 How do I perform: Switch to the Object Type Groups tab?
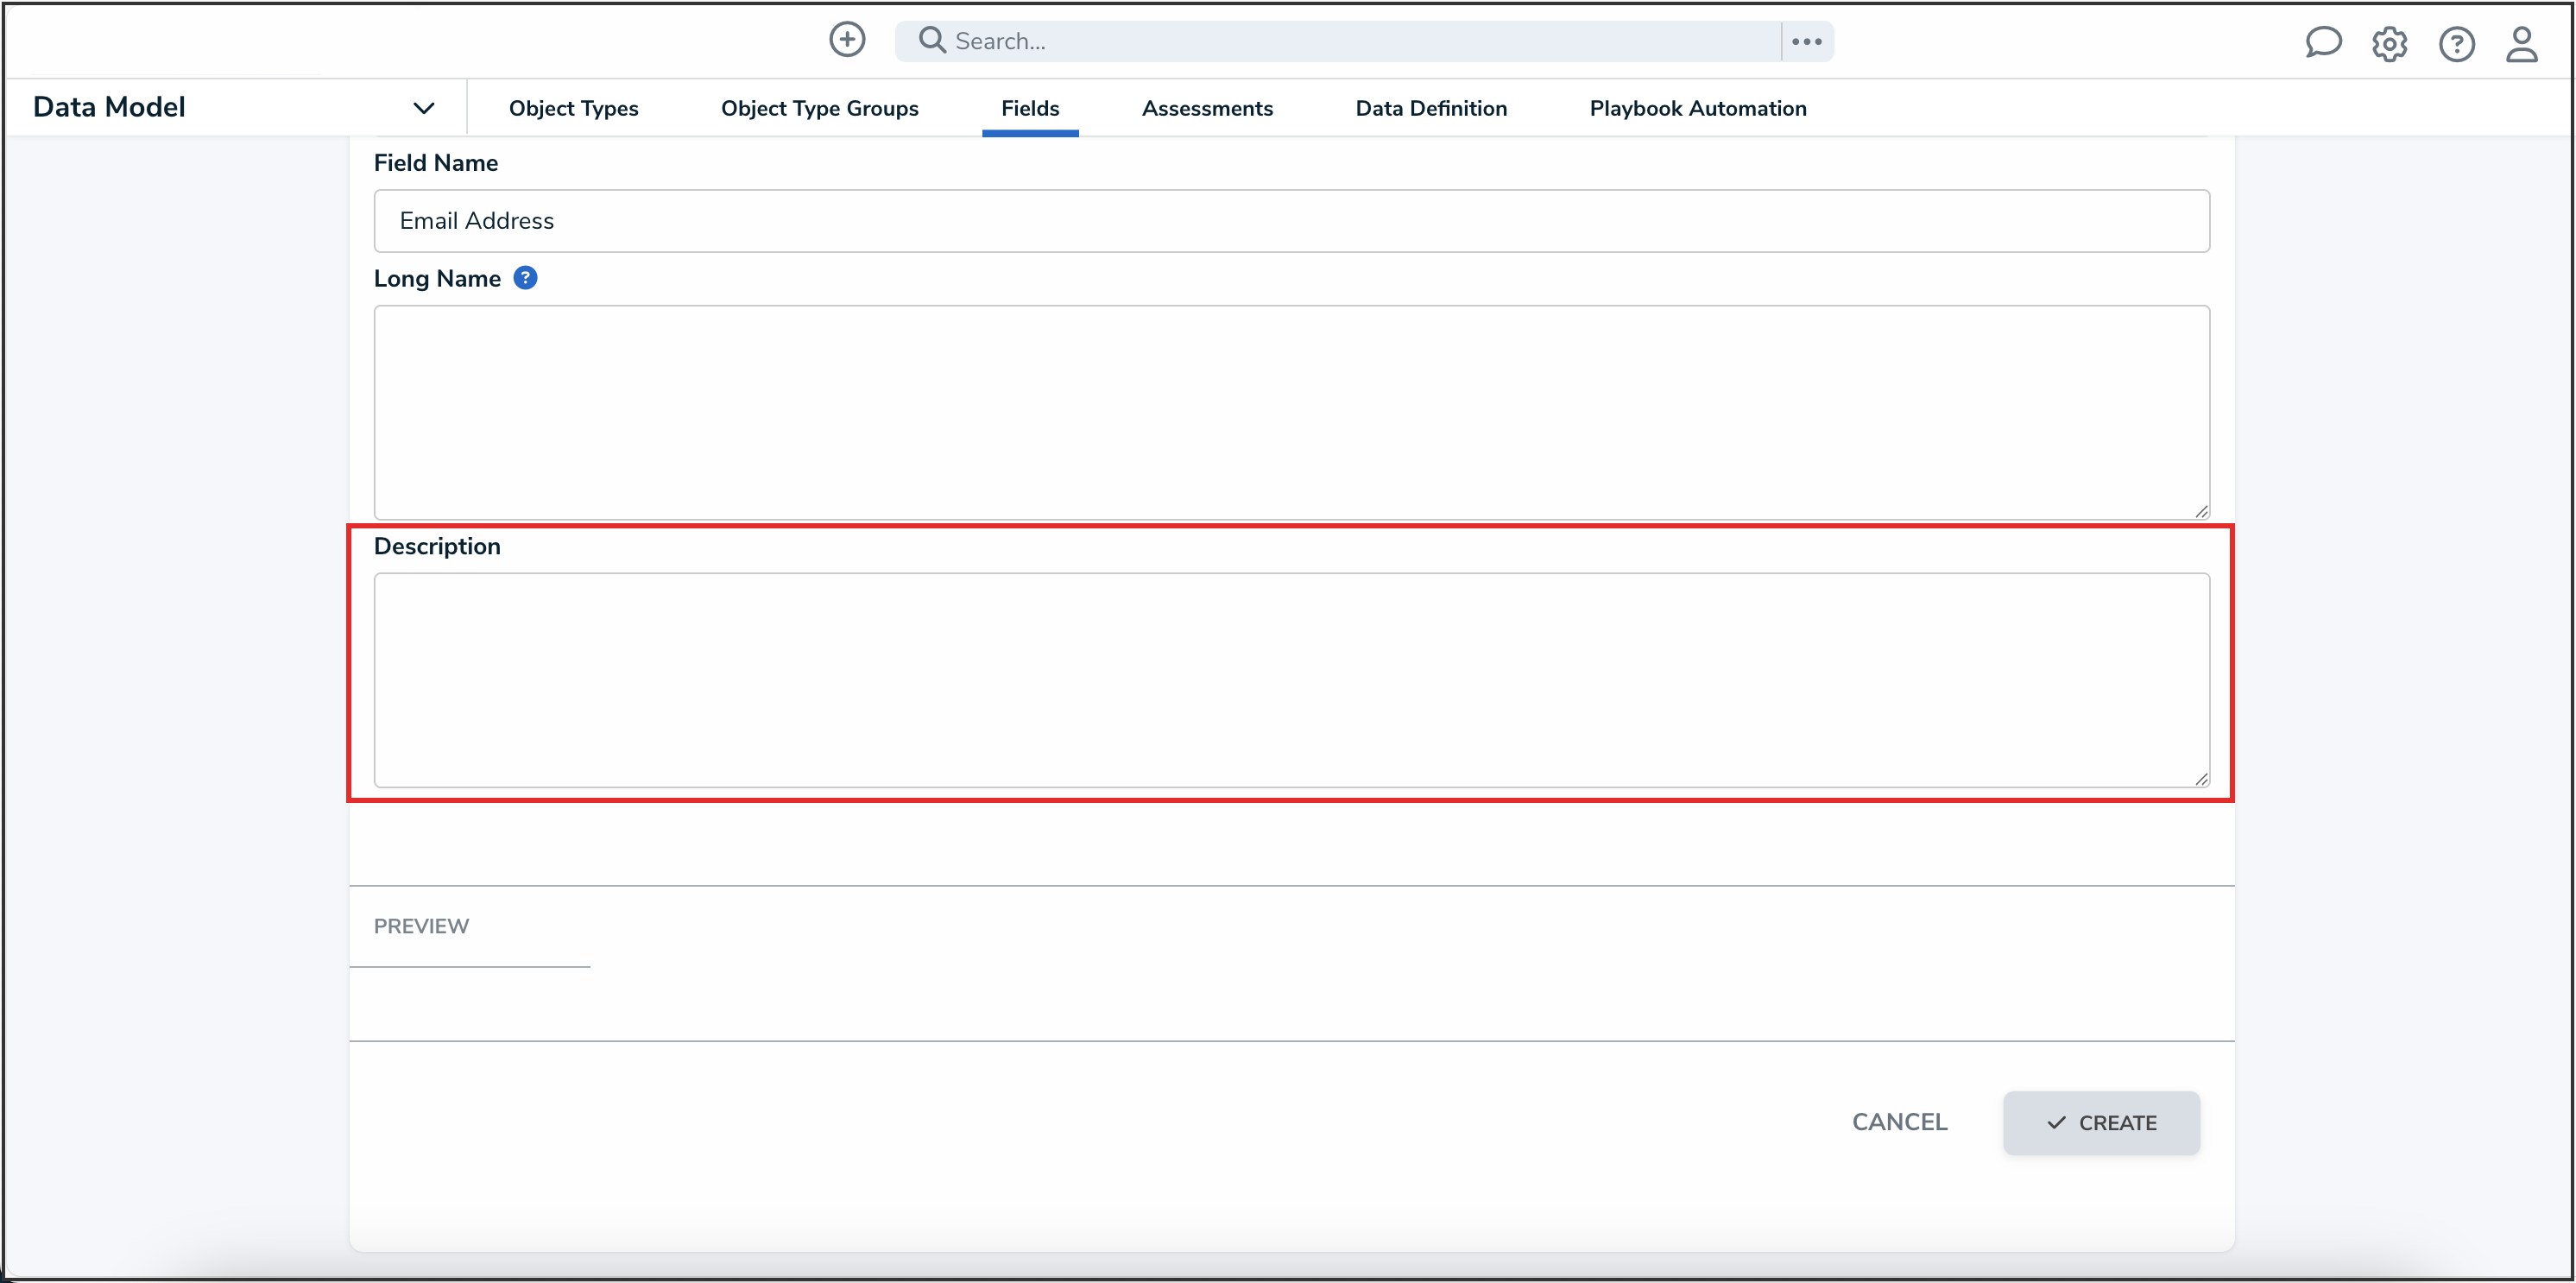tap(820, 108)
